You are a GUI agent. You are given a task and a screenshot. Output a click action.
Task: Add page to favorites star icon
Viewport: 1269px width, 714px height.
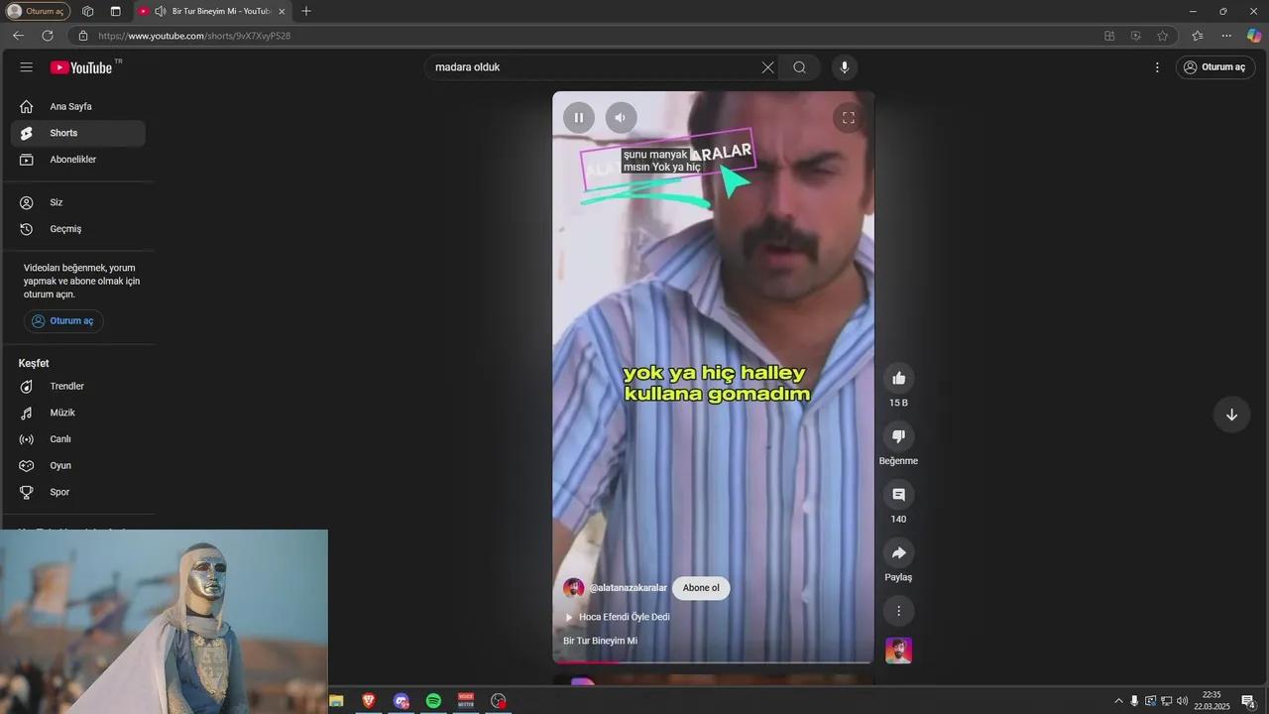pos(1163,36)
